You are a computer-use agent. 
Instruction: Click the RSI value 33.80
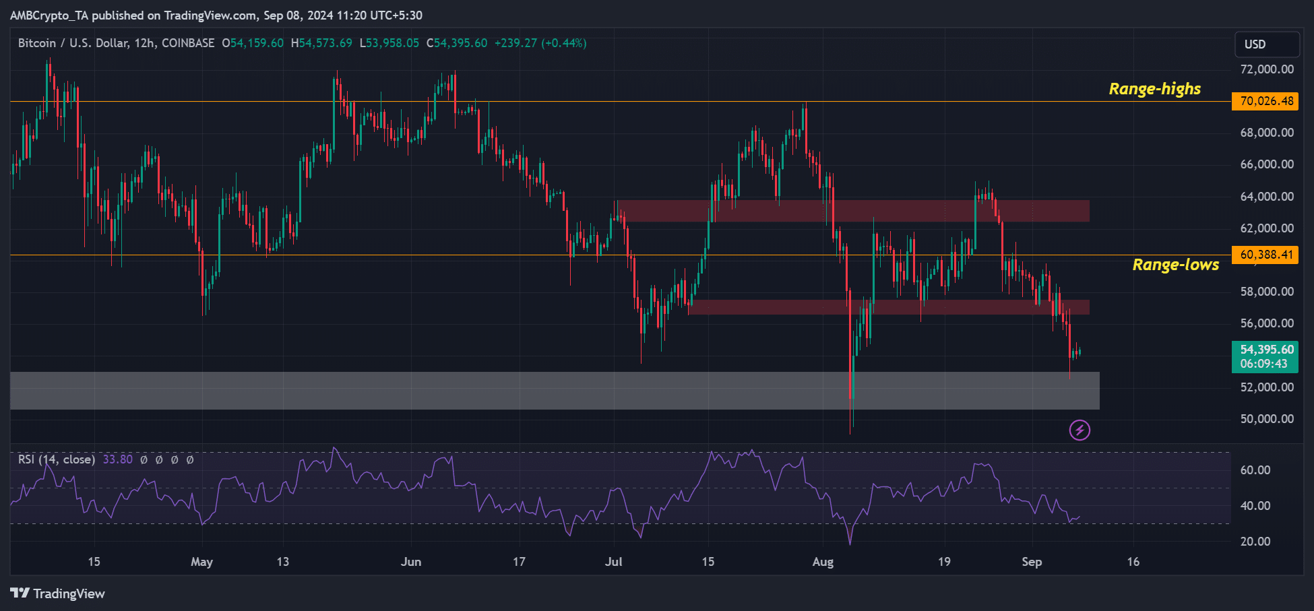[118, 459]
